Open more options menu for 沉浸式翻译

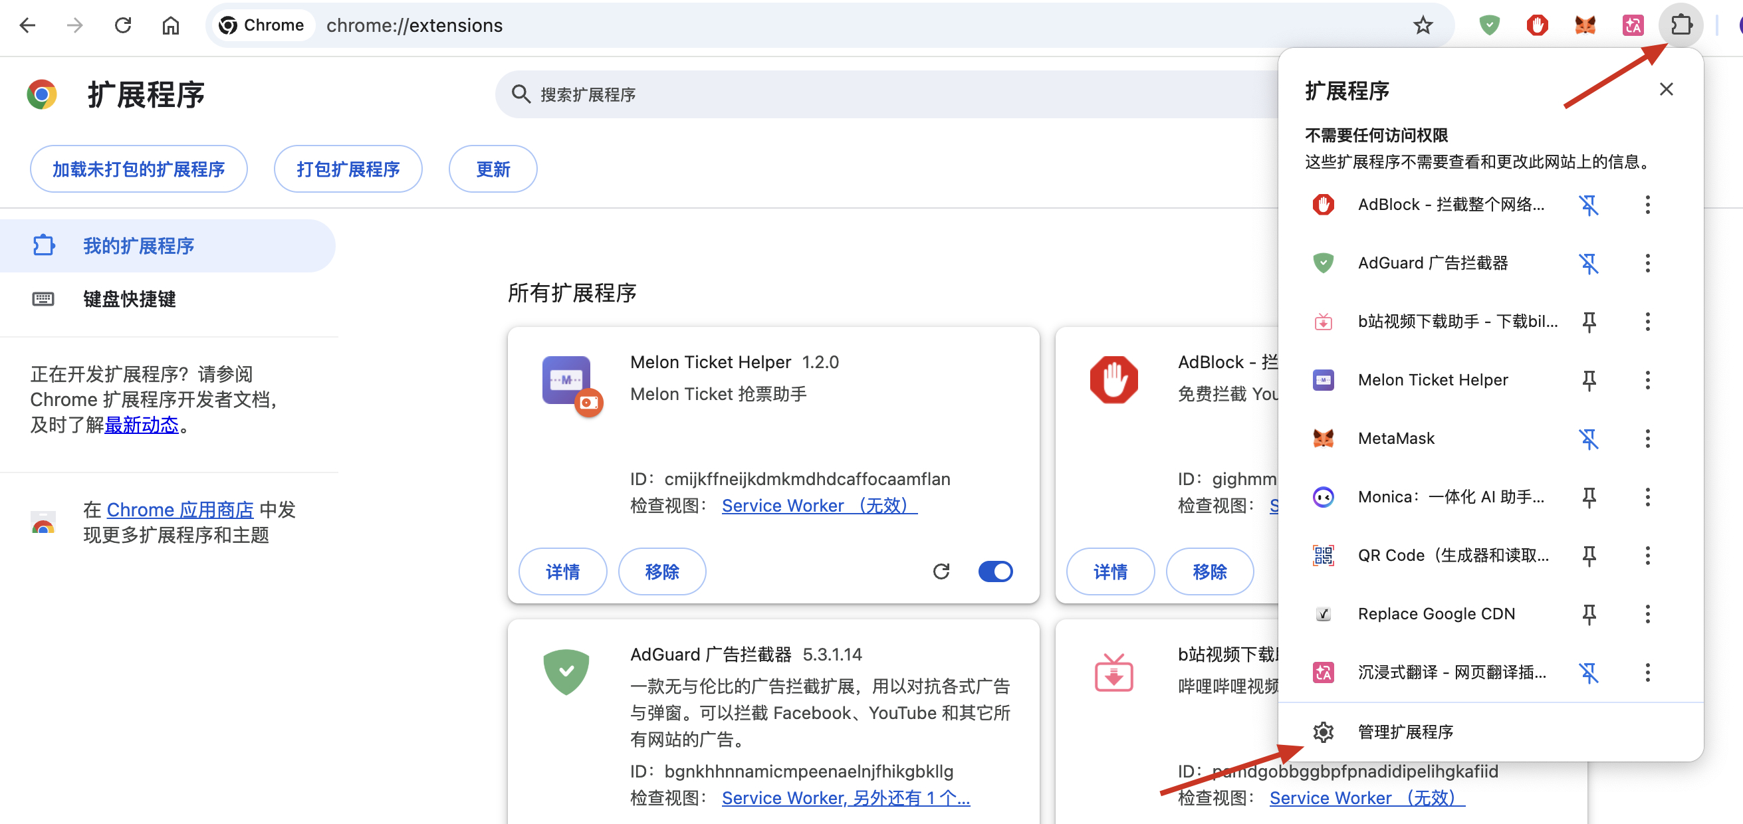(x=1647, y=672)
